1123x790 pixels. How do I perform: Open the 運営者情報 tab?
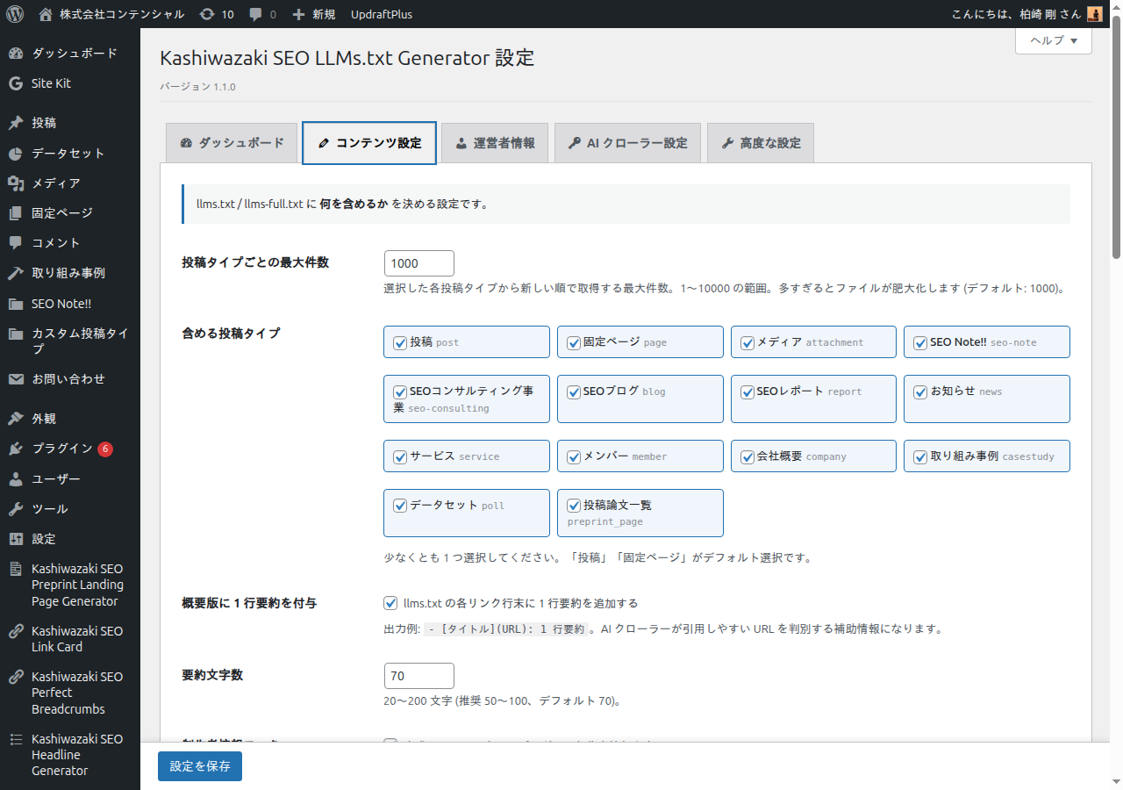tap(495, 143)
